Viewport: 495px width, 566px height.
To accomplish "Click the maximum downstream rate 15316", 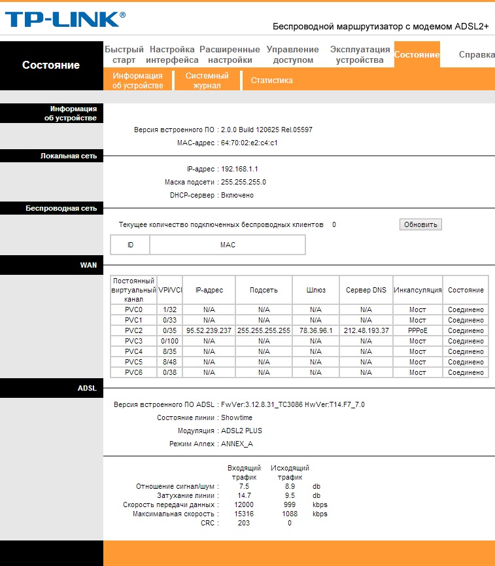I will point(244,514).
